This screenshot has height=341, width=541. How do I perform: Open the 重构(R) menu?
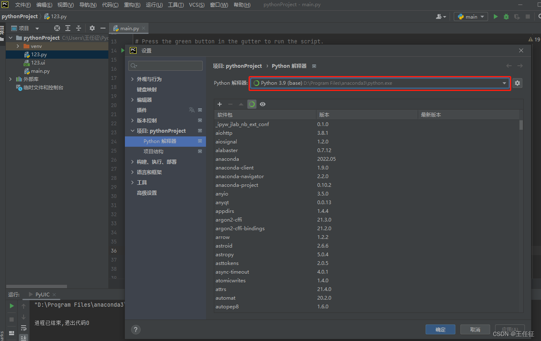[132, 5]
